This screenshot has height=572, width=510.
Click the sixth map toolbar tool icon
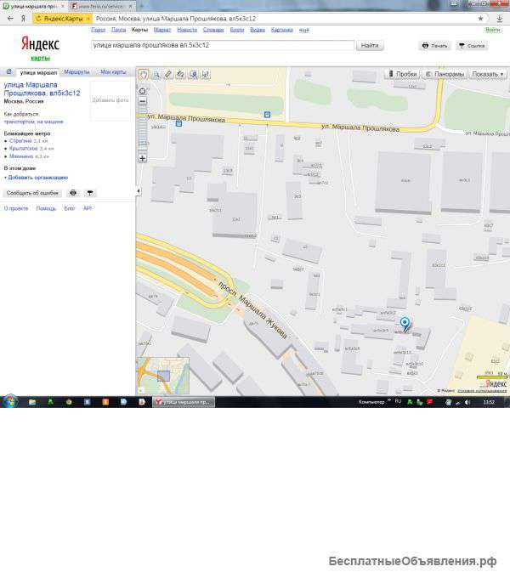click(206, 75)
